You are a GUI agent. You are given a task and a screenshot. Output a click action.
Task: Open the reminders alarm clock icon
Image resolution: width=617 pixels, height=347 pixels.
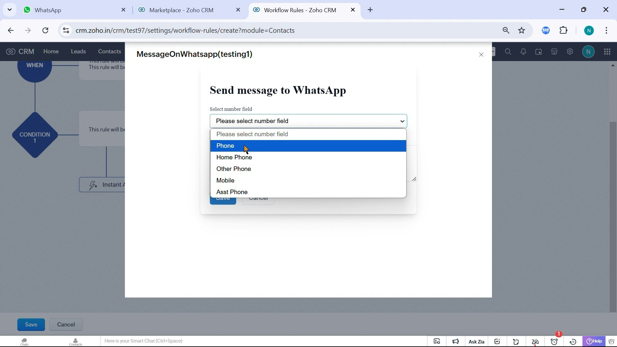coord(554,342)
